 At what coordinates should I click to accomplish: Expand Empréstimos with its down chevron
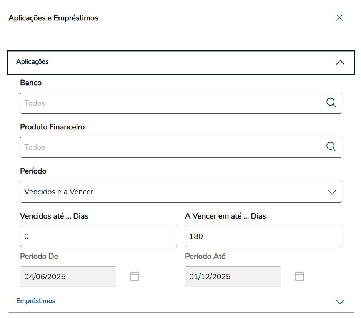pos(340,302)
